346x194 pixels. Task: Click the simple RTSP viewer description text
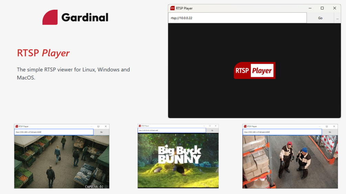click(x=73, y=73)
